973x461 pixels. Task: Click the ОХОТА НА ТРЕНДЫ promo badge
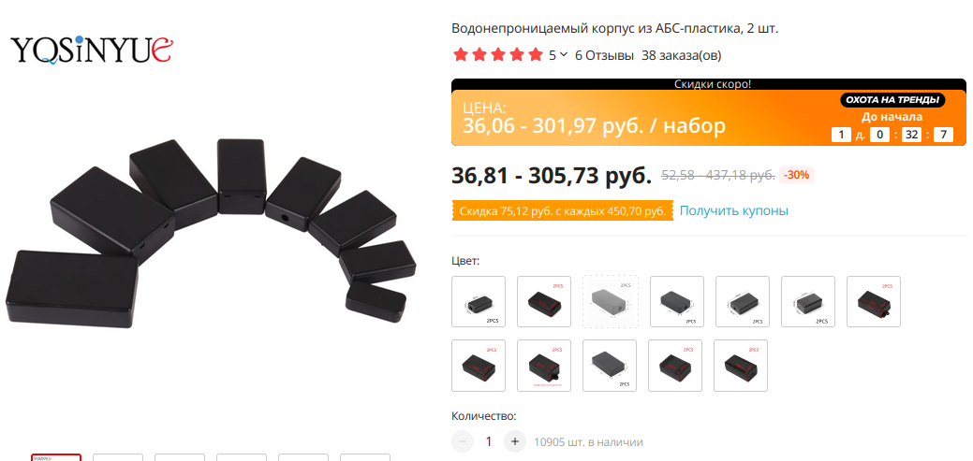pyautogui.click(x=892, y=100)
